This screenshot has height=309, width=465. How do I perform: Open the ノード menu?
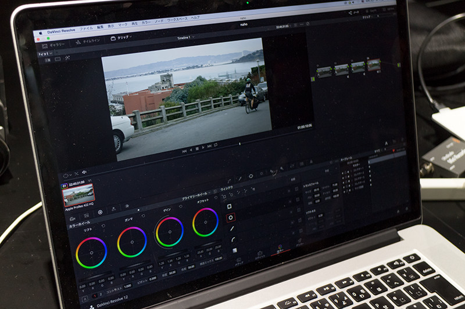coord(159,21)
